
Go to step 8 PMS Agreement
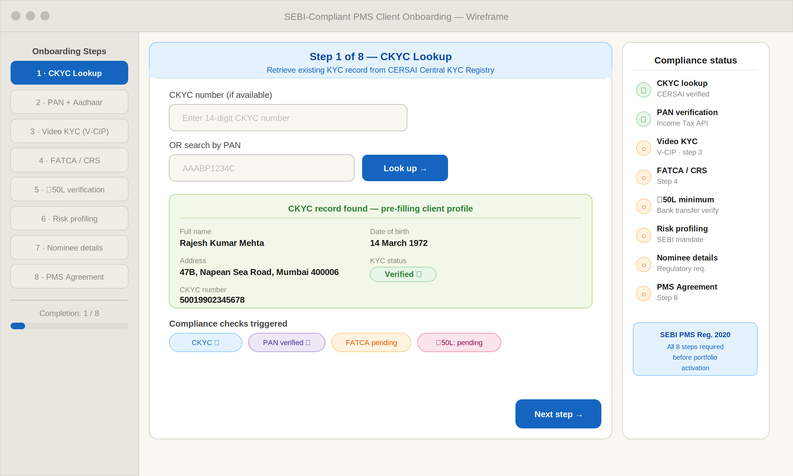click(x=69, y=276)
